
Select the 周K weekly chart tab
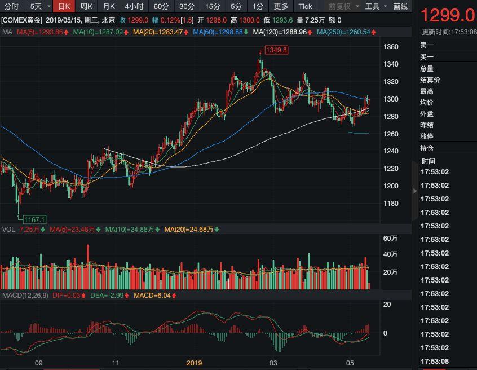86,6
